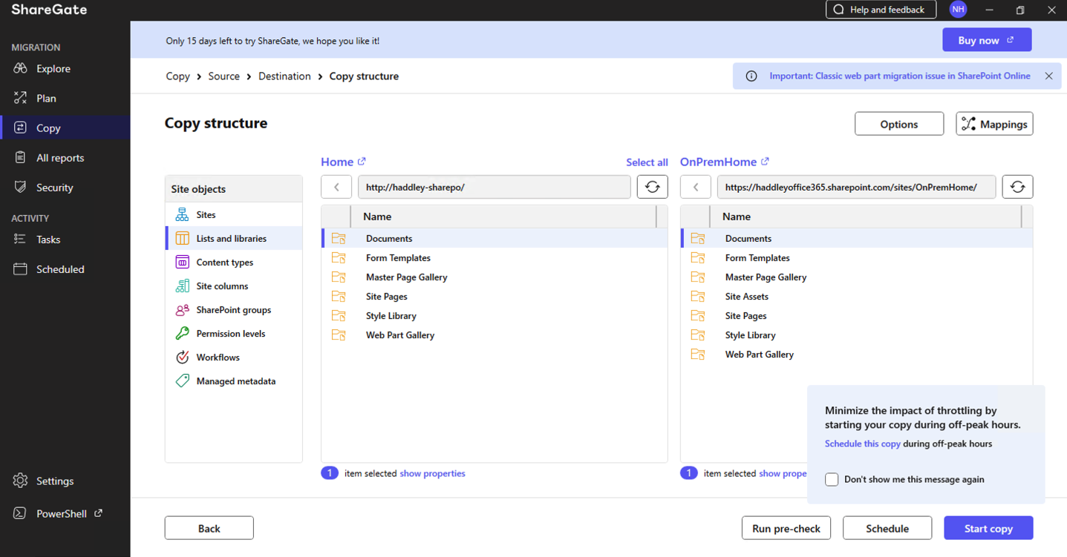Choose Permission levels site object
The height and width of the screenshot is (557, 1067).
pos(234,333)
